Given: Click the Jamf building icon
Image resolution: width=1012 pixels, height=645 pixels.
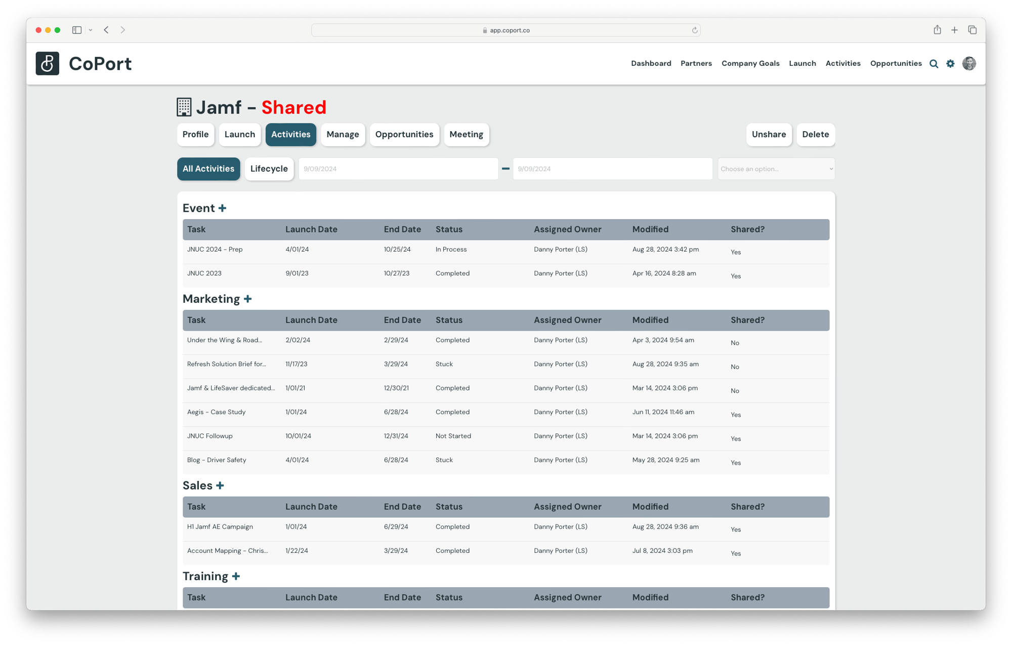Looking at the screenshot, I should 184,107.
